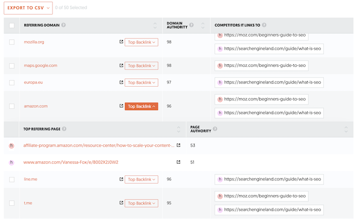Click page authority value 53

pyautogui.click(x=193, y=145)
